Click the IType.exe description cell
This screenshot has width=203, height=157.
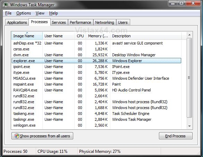[x=121, y=72]
